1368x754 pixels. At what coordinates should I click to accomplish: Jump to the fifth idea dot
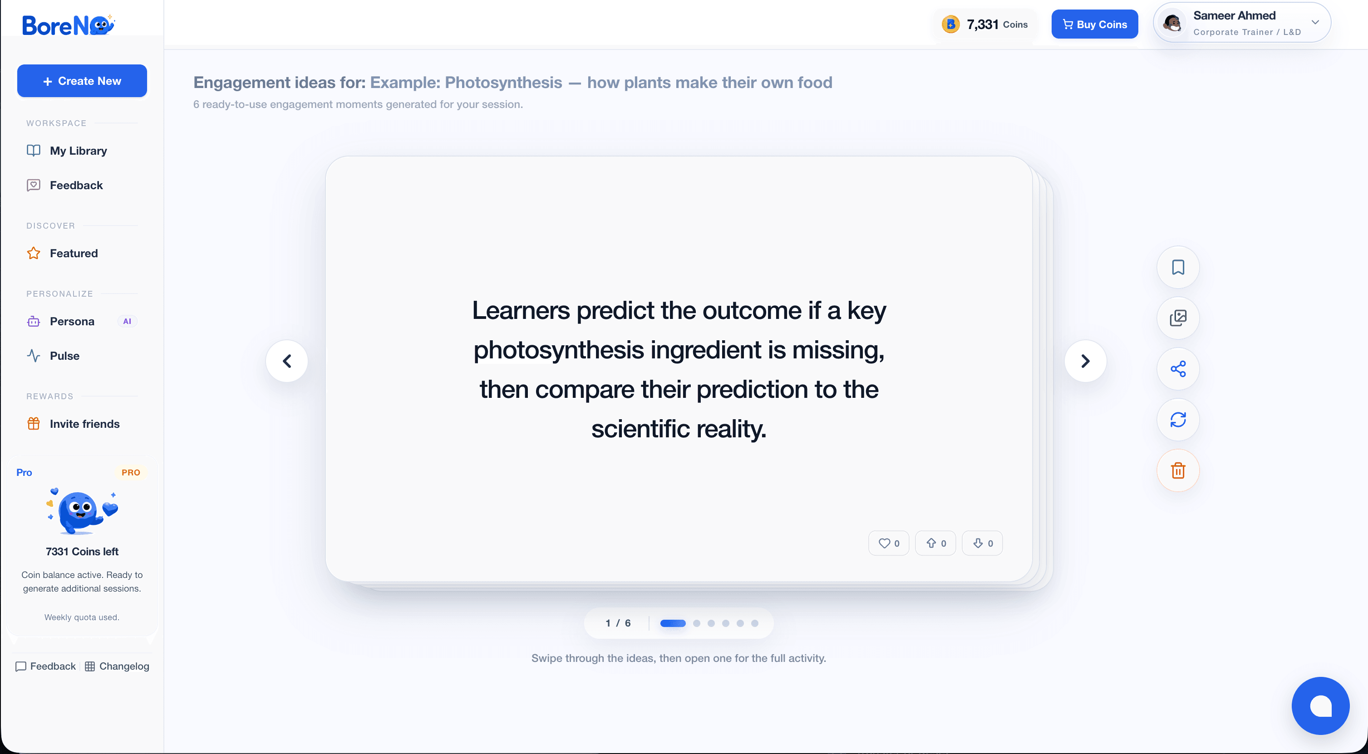[x=740, y=623]
